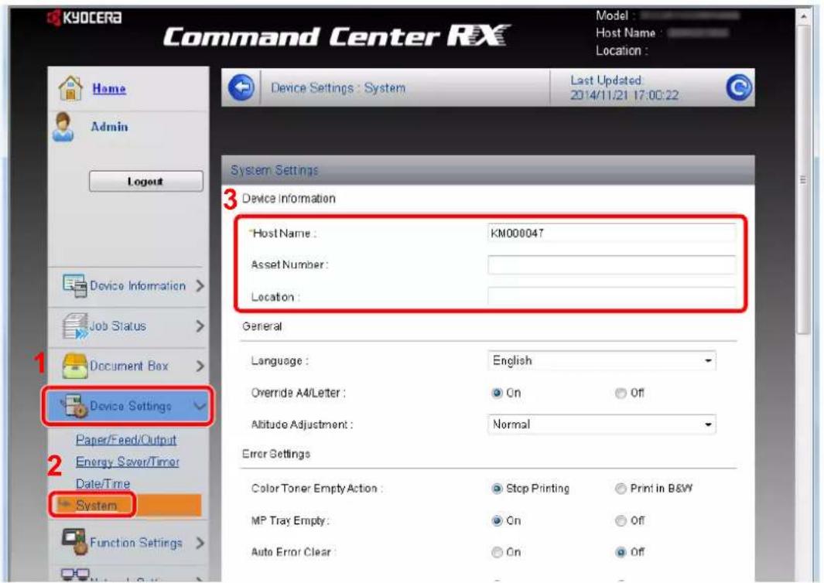
Task: Set Auto Error Clear to Off
Action: 621,552
